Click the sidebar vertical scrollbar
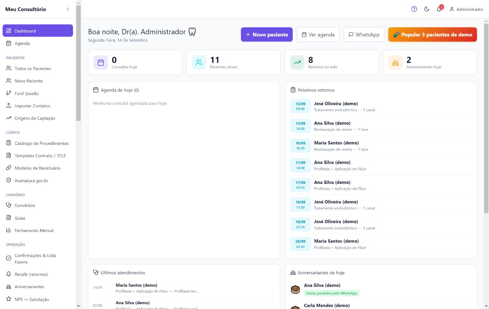489x309 pixels. pyautogui.click(x=78, y=63)
